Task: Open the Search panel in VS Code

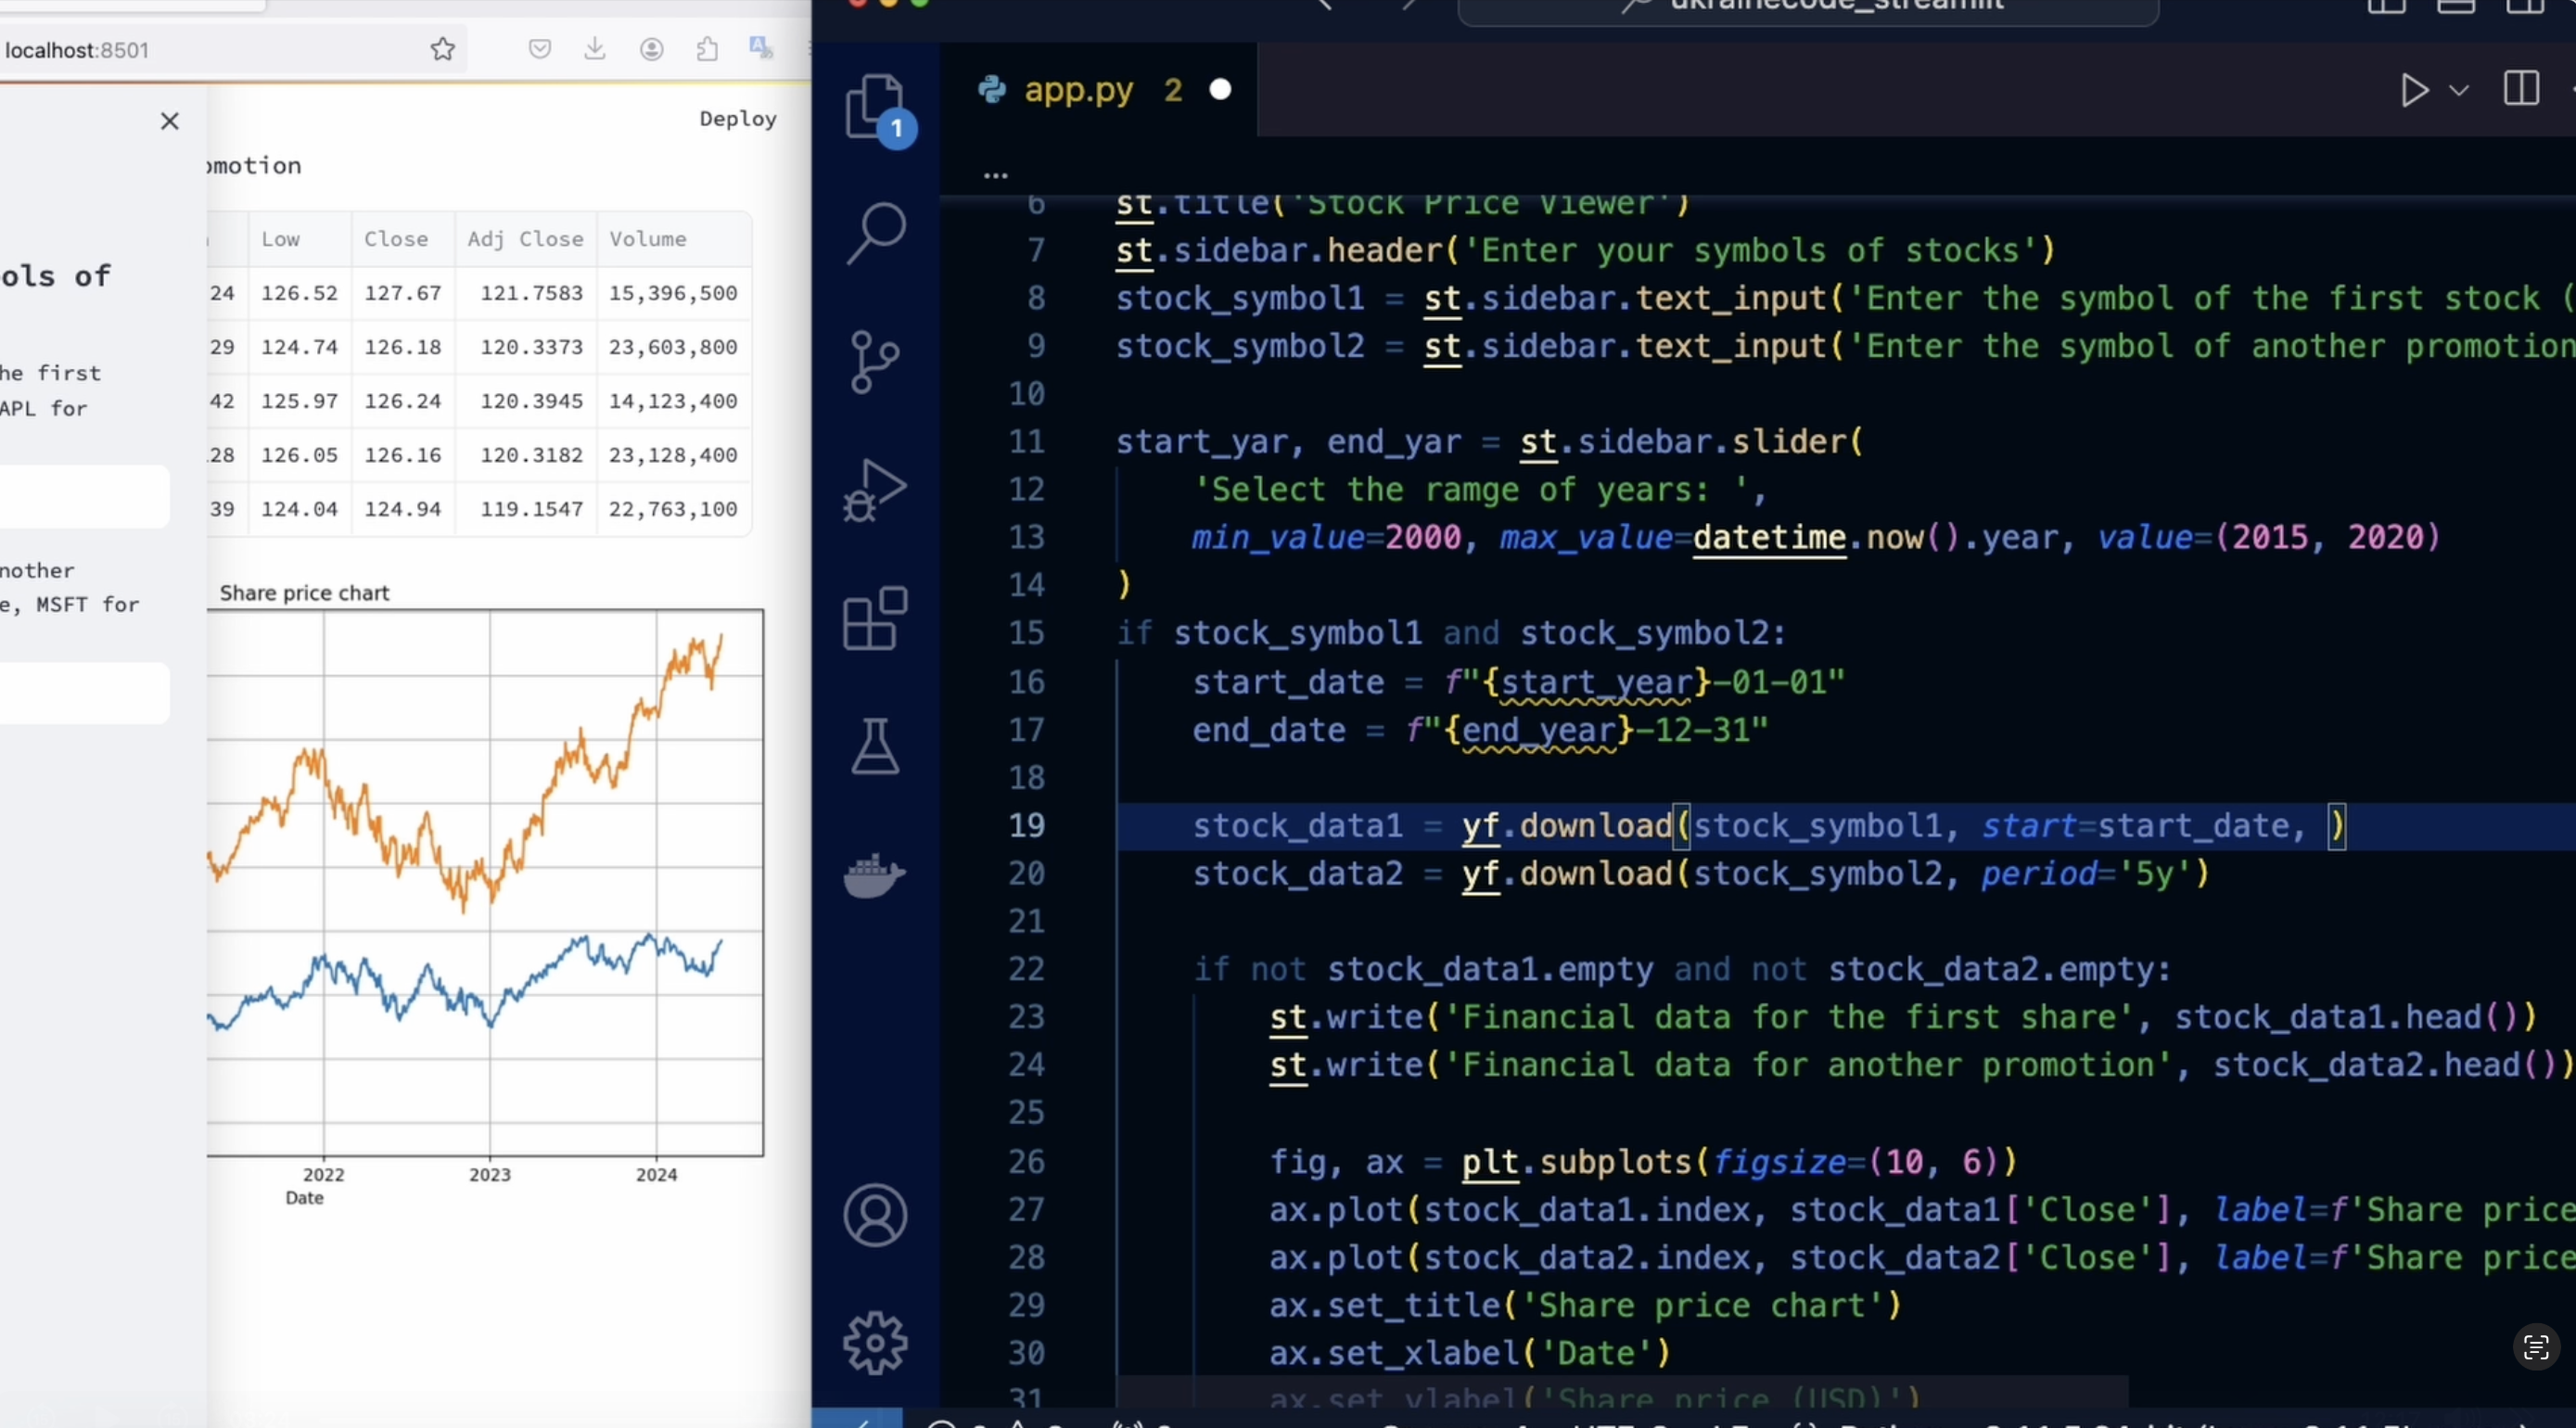Action: (x=875, y=230)
